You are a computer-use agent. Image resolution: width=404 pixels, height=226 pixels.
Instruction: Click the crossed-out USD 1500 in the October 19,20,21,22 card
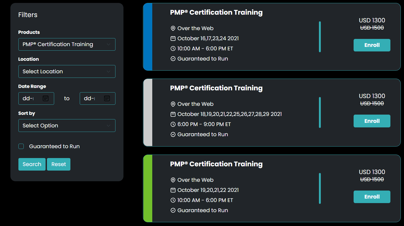tap(372, 179)
